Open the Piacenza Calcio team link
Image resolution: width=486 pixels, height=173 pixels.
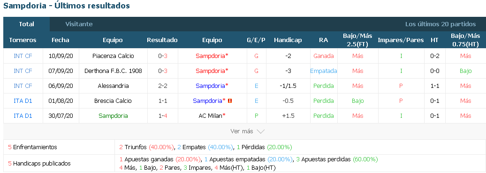[113, 56]
